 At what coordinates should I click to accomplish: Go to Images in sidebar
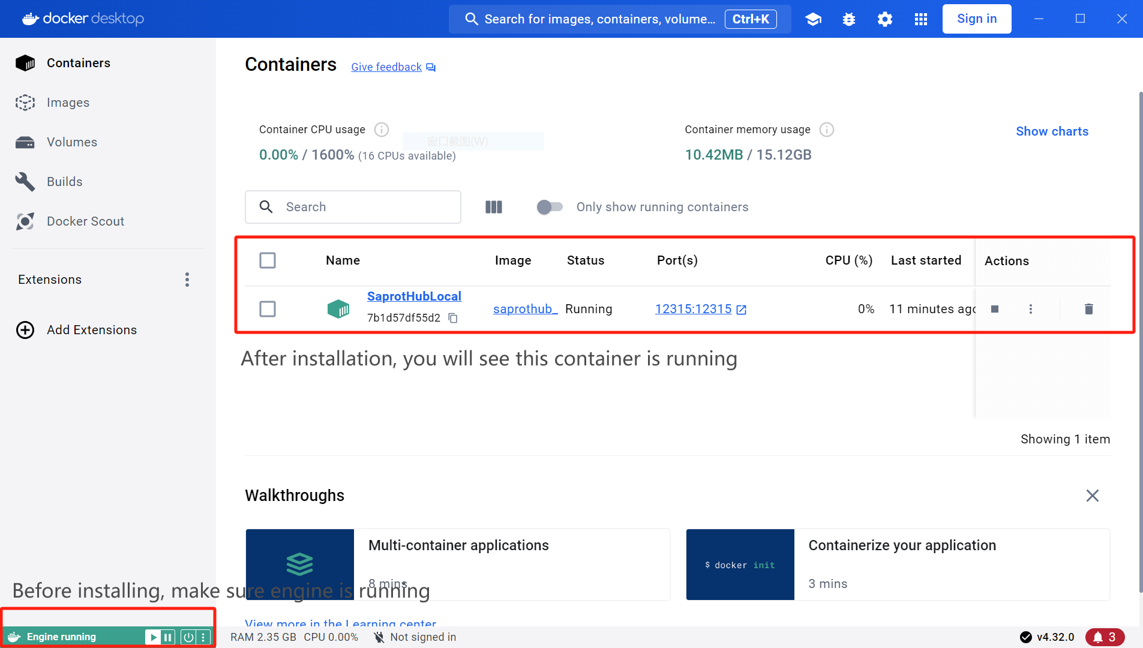point(68,103)
